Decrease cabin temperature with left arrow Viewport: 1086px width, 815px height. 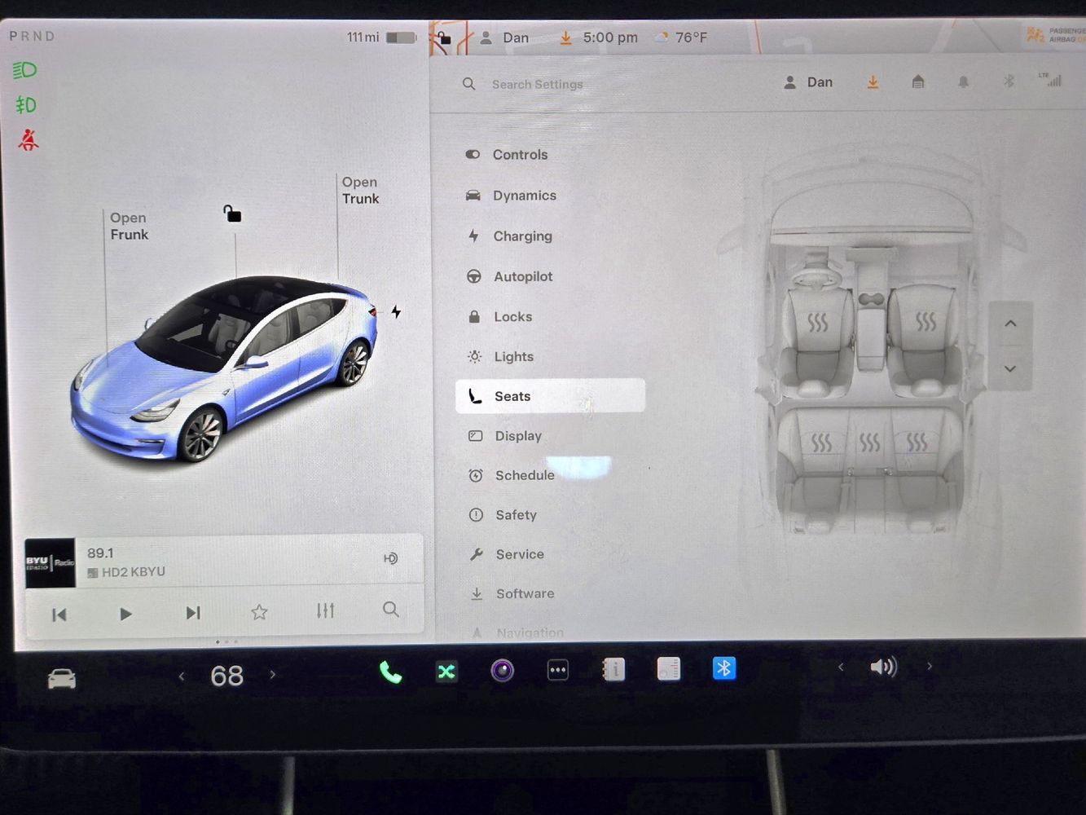(x=182, y=676)
